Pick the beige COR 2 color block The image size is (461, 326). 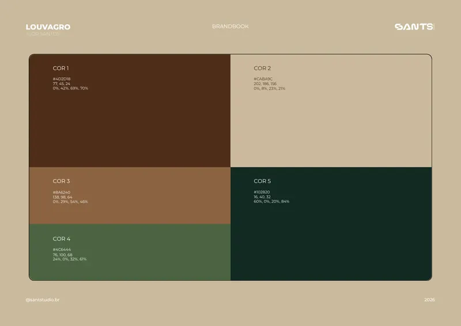point(331,111)
